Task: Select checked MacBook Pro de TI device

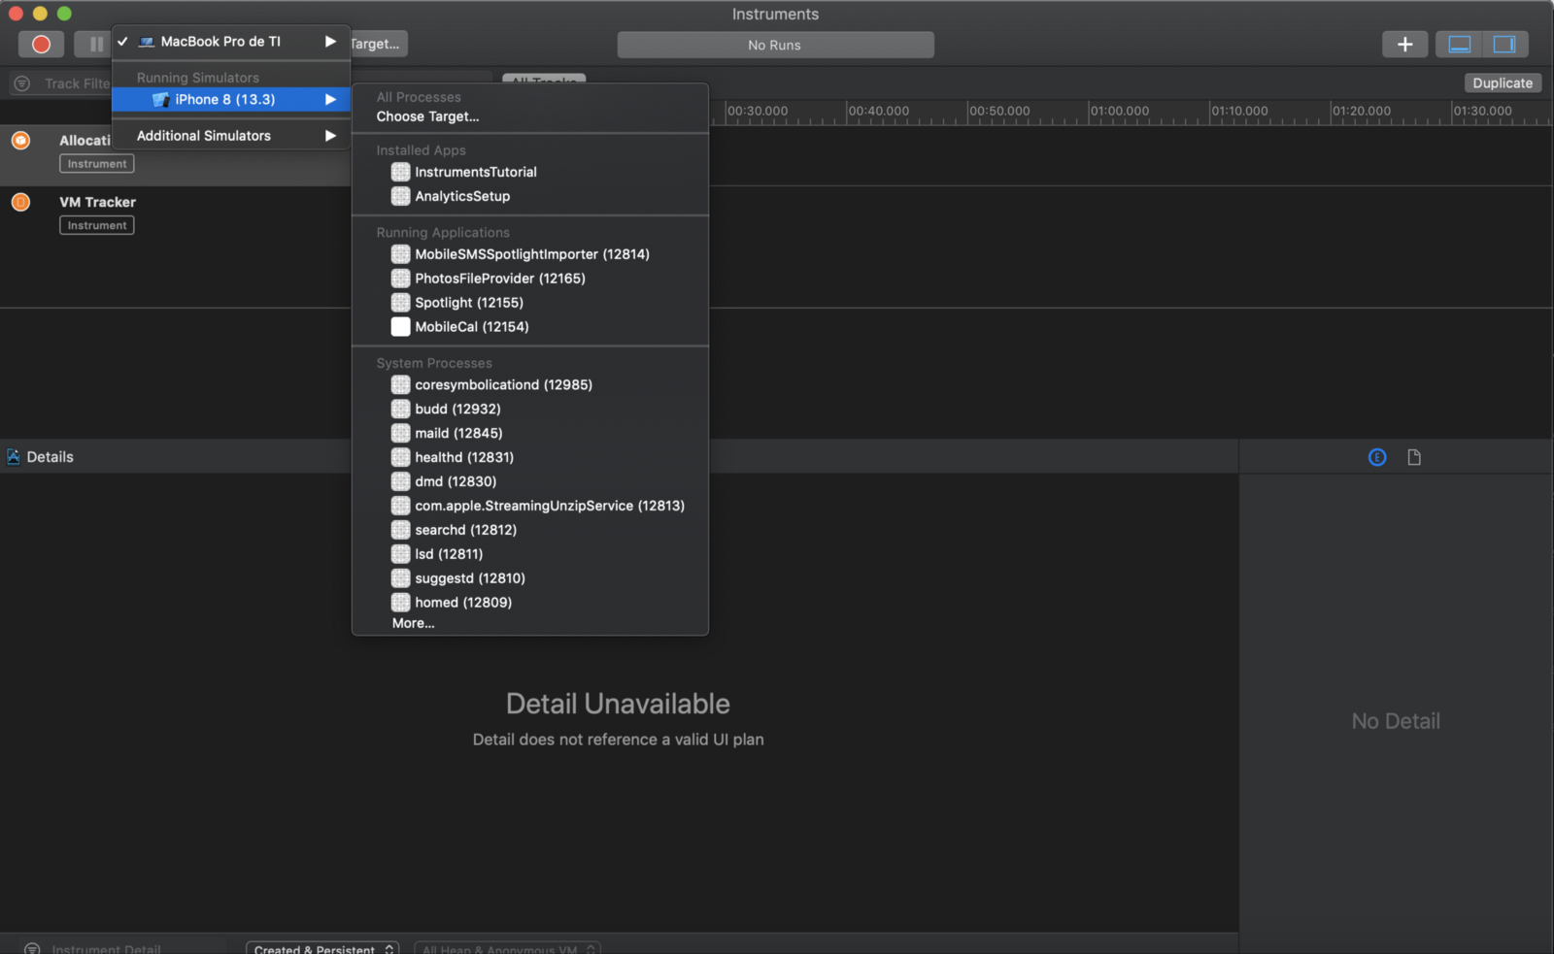Action: 220,42
